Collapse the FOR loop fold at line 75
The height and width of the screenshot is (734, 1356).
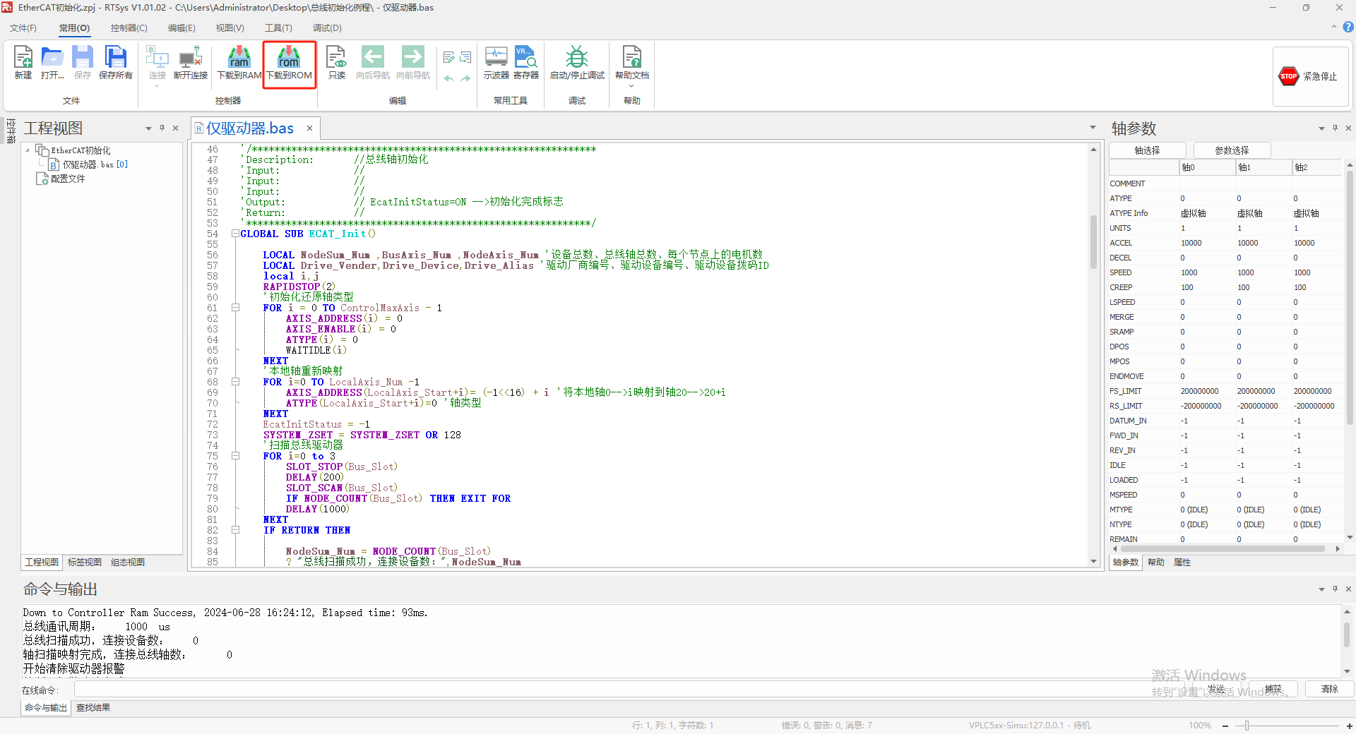tap(235, 456)
